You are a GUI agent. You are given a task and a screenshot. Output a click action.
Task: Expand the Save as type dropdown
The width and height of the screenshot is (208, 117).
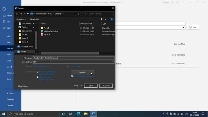coord(113,62)
